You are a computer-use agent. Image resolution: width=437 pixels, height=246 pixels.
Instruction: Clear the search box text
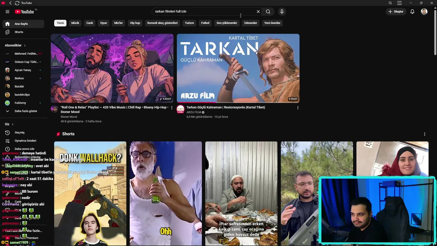pos(258,12)
